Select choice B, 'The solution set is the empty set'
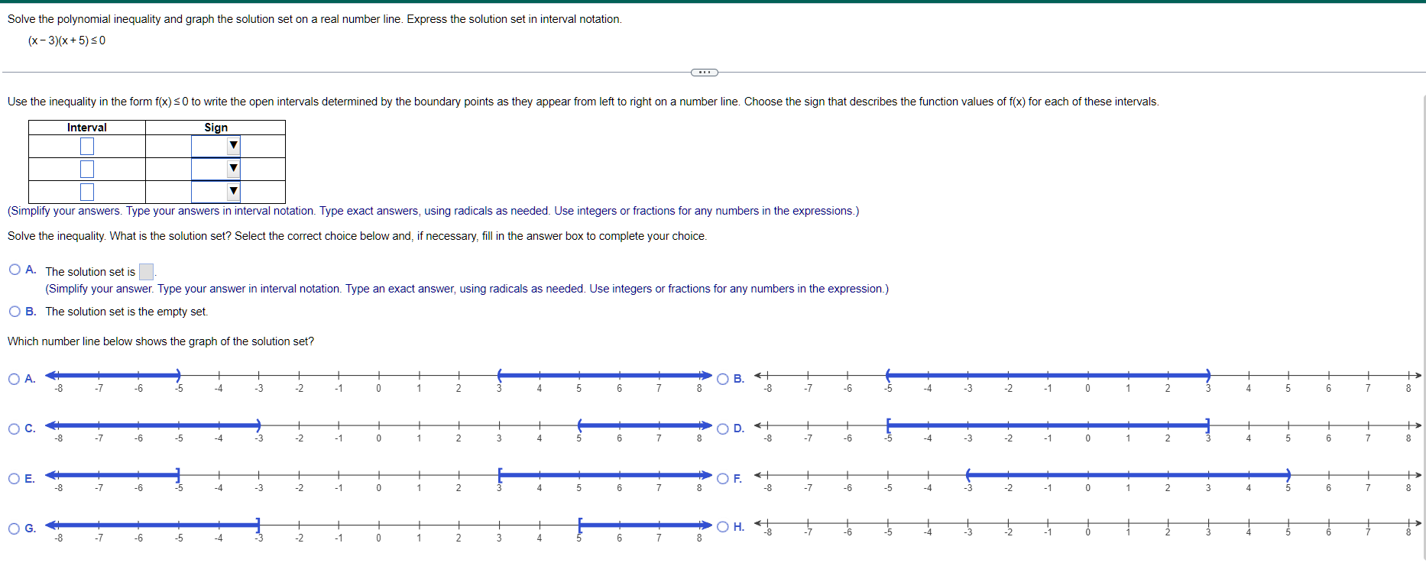 15,311
